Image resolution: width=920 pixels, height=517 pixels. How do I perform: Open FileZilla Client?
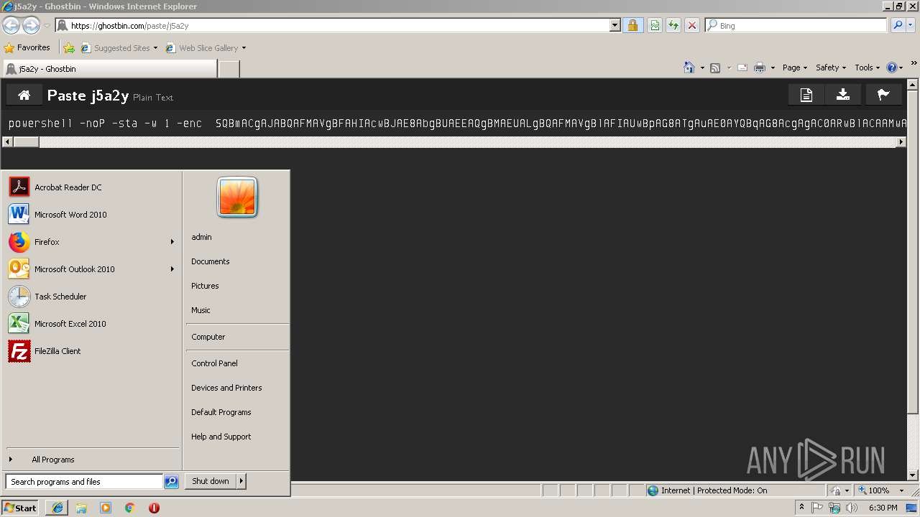(x=92, y=351)
